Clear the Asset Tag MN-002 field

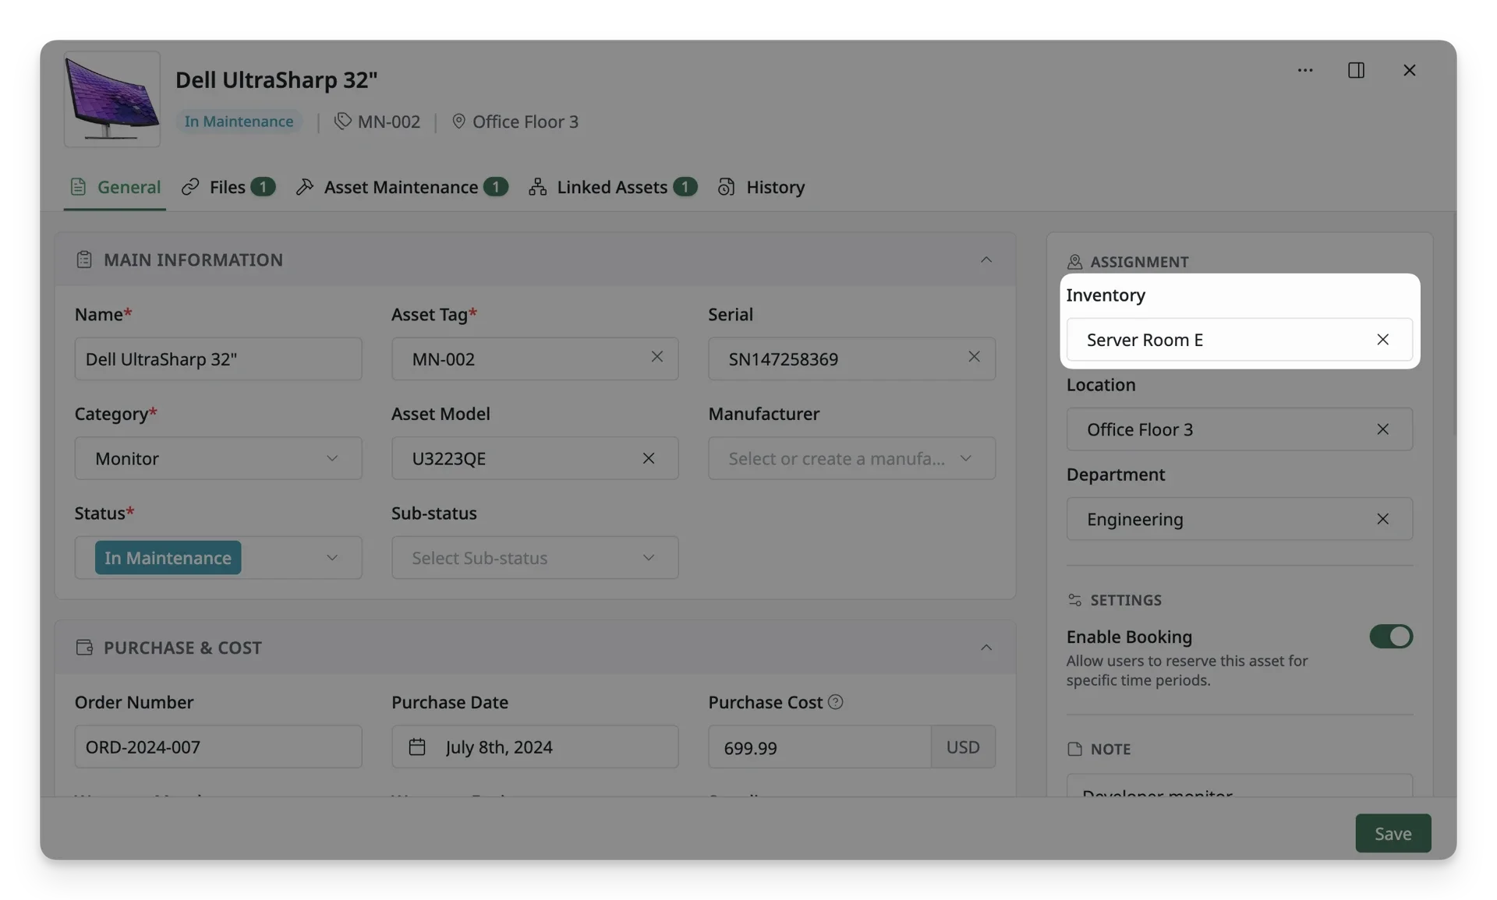656,357
